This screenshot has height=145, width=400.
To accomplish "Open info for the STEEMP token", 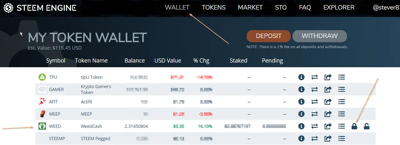I will pos(301,138).
